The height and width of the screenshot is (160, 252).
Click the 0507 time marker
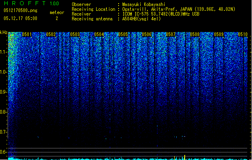pos(171,34)
